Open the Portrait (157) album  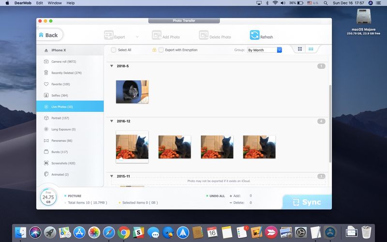pyautogui.click(x=70, y=118)
